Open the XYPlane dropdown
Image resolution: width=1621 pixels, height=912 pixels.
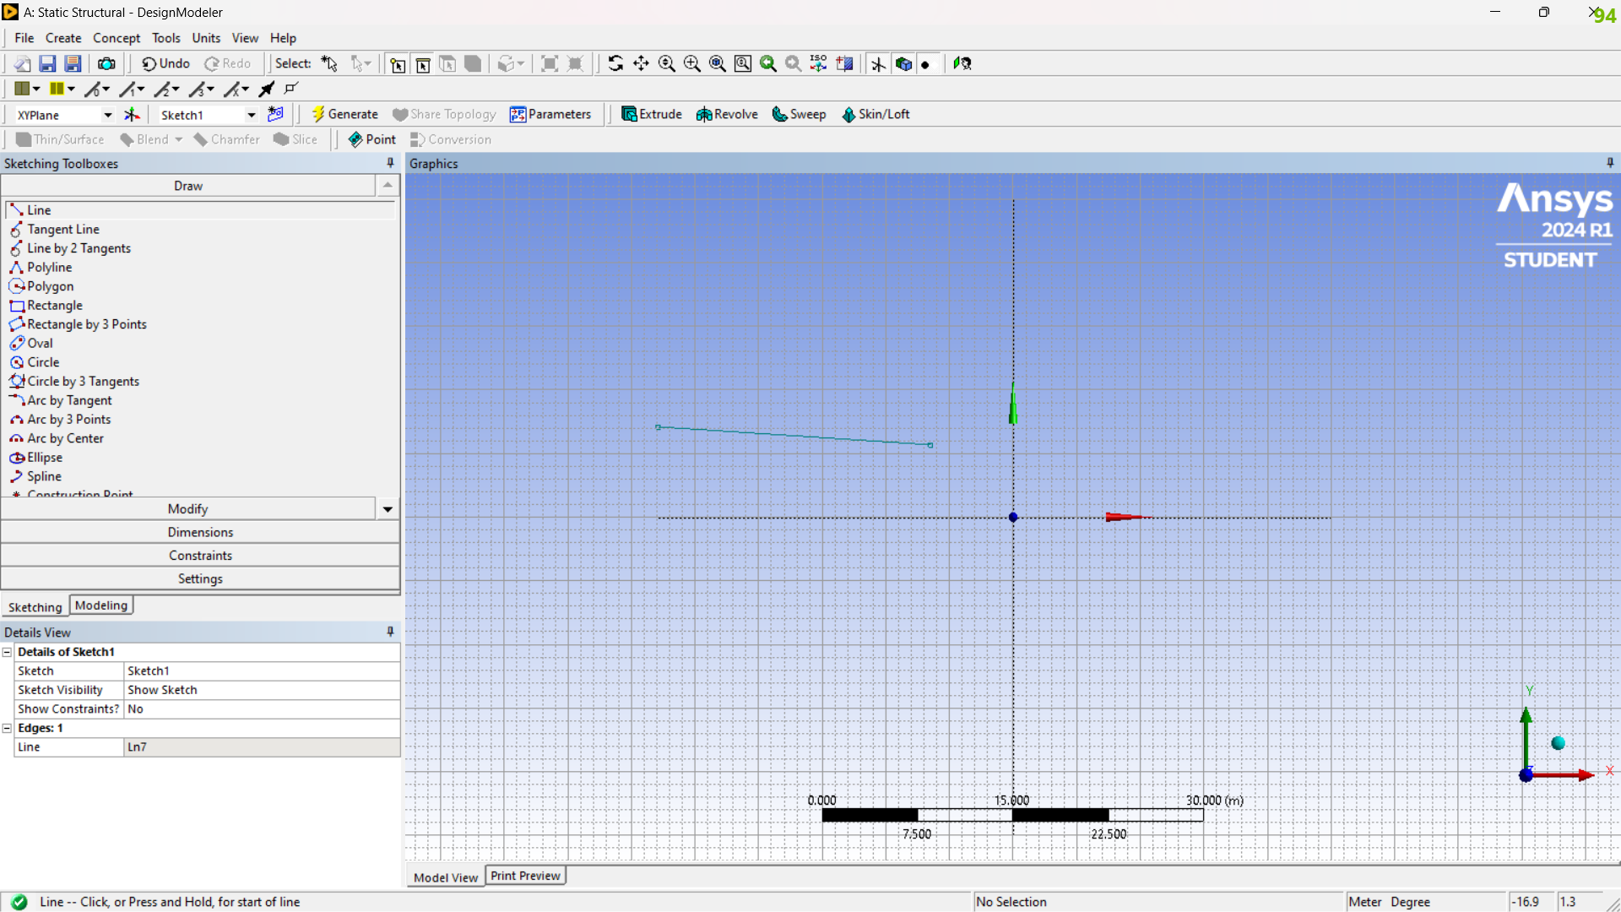coord(108,115)
